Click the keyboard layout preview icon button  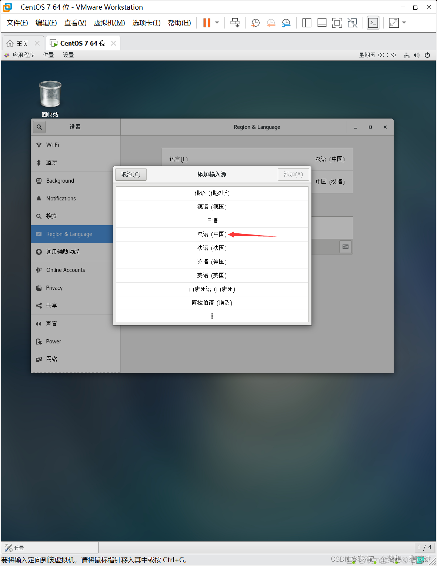[x=346, y=247]
